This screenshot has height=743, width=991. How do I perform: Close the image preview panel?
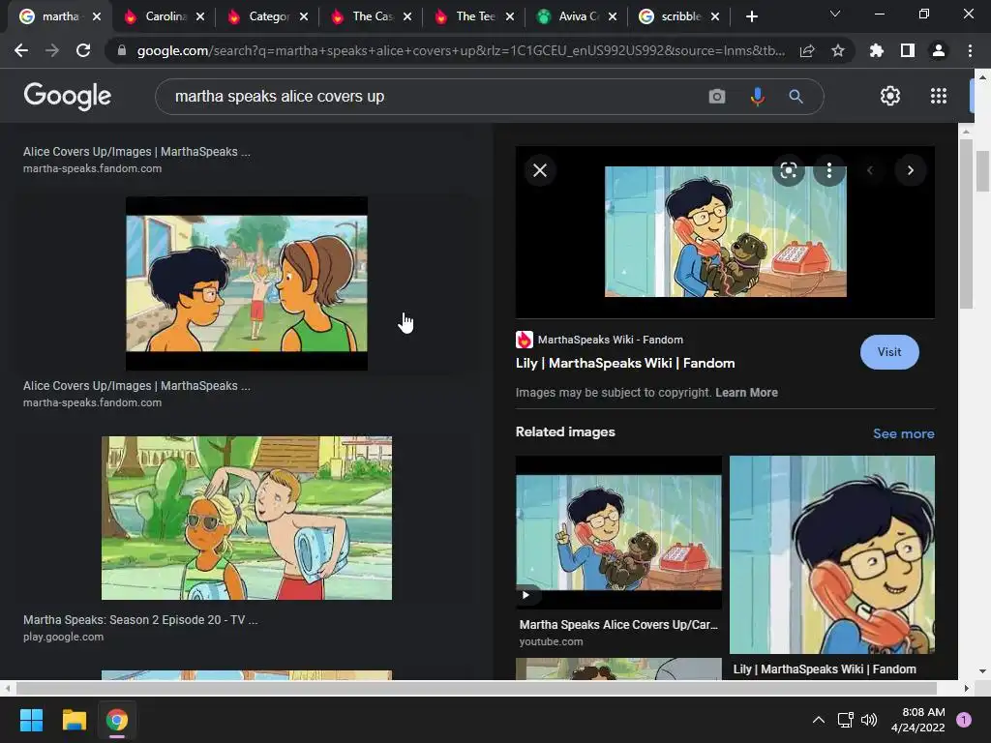(x=540, y=170)
